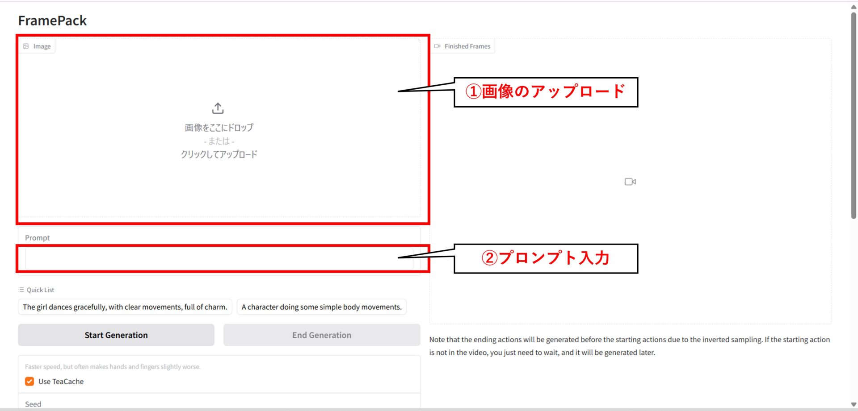Click the FramePack page heading
This screenshot has height=411, width=858.
tap(52, 20)
